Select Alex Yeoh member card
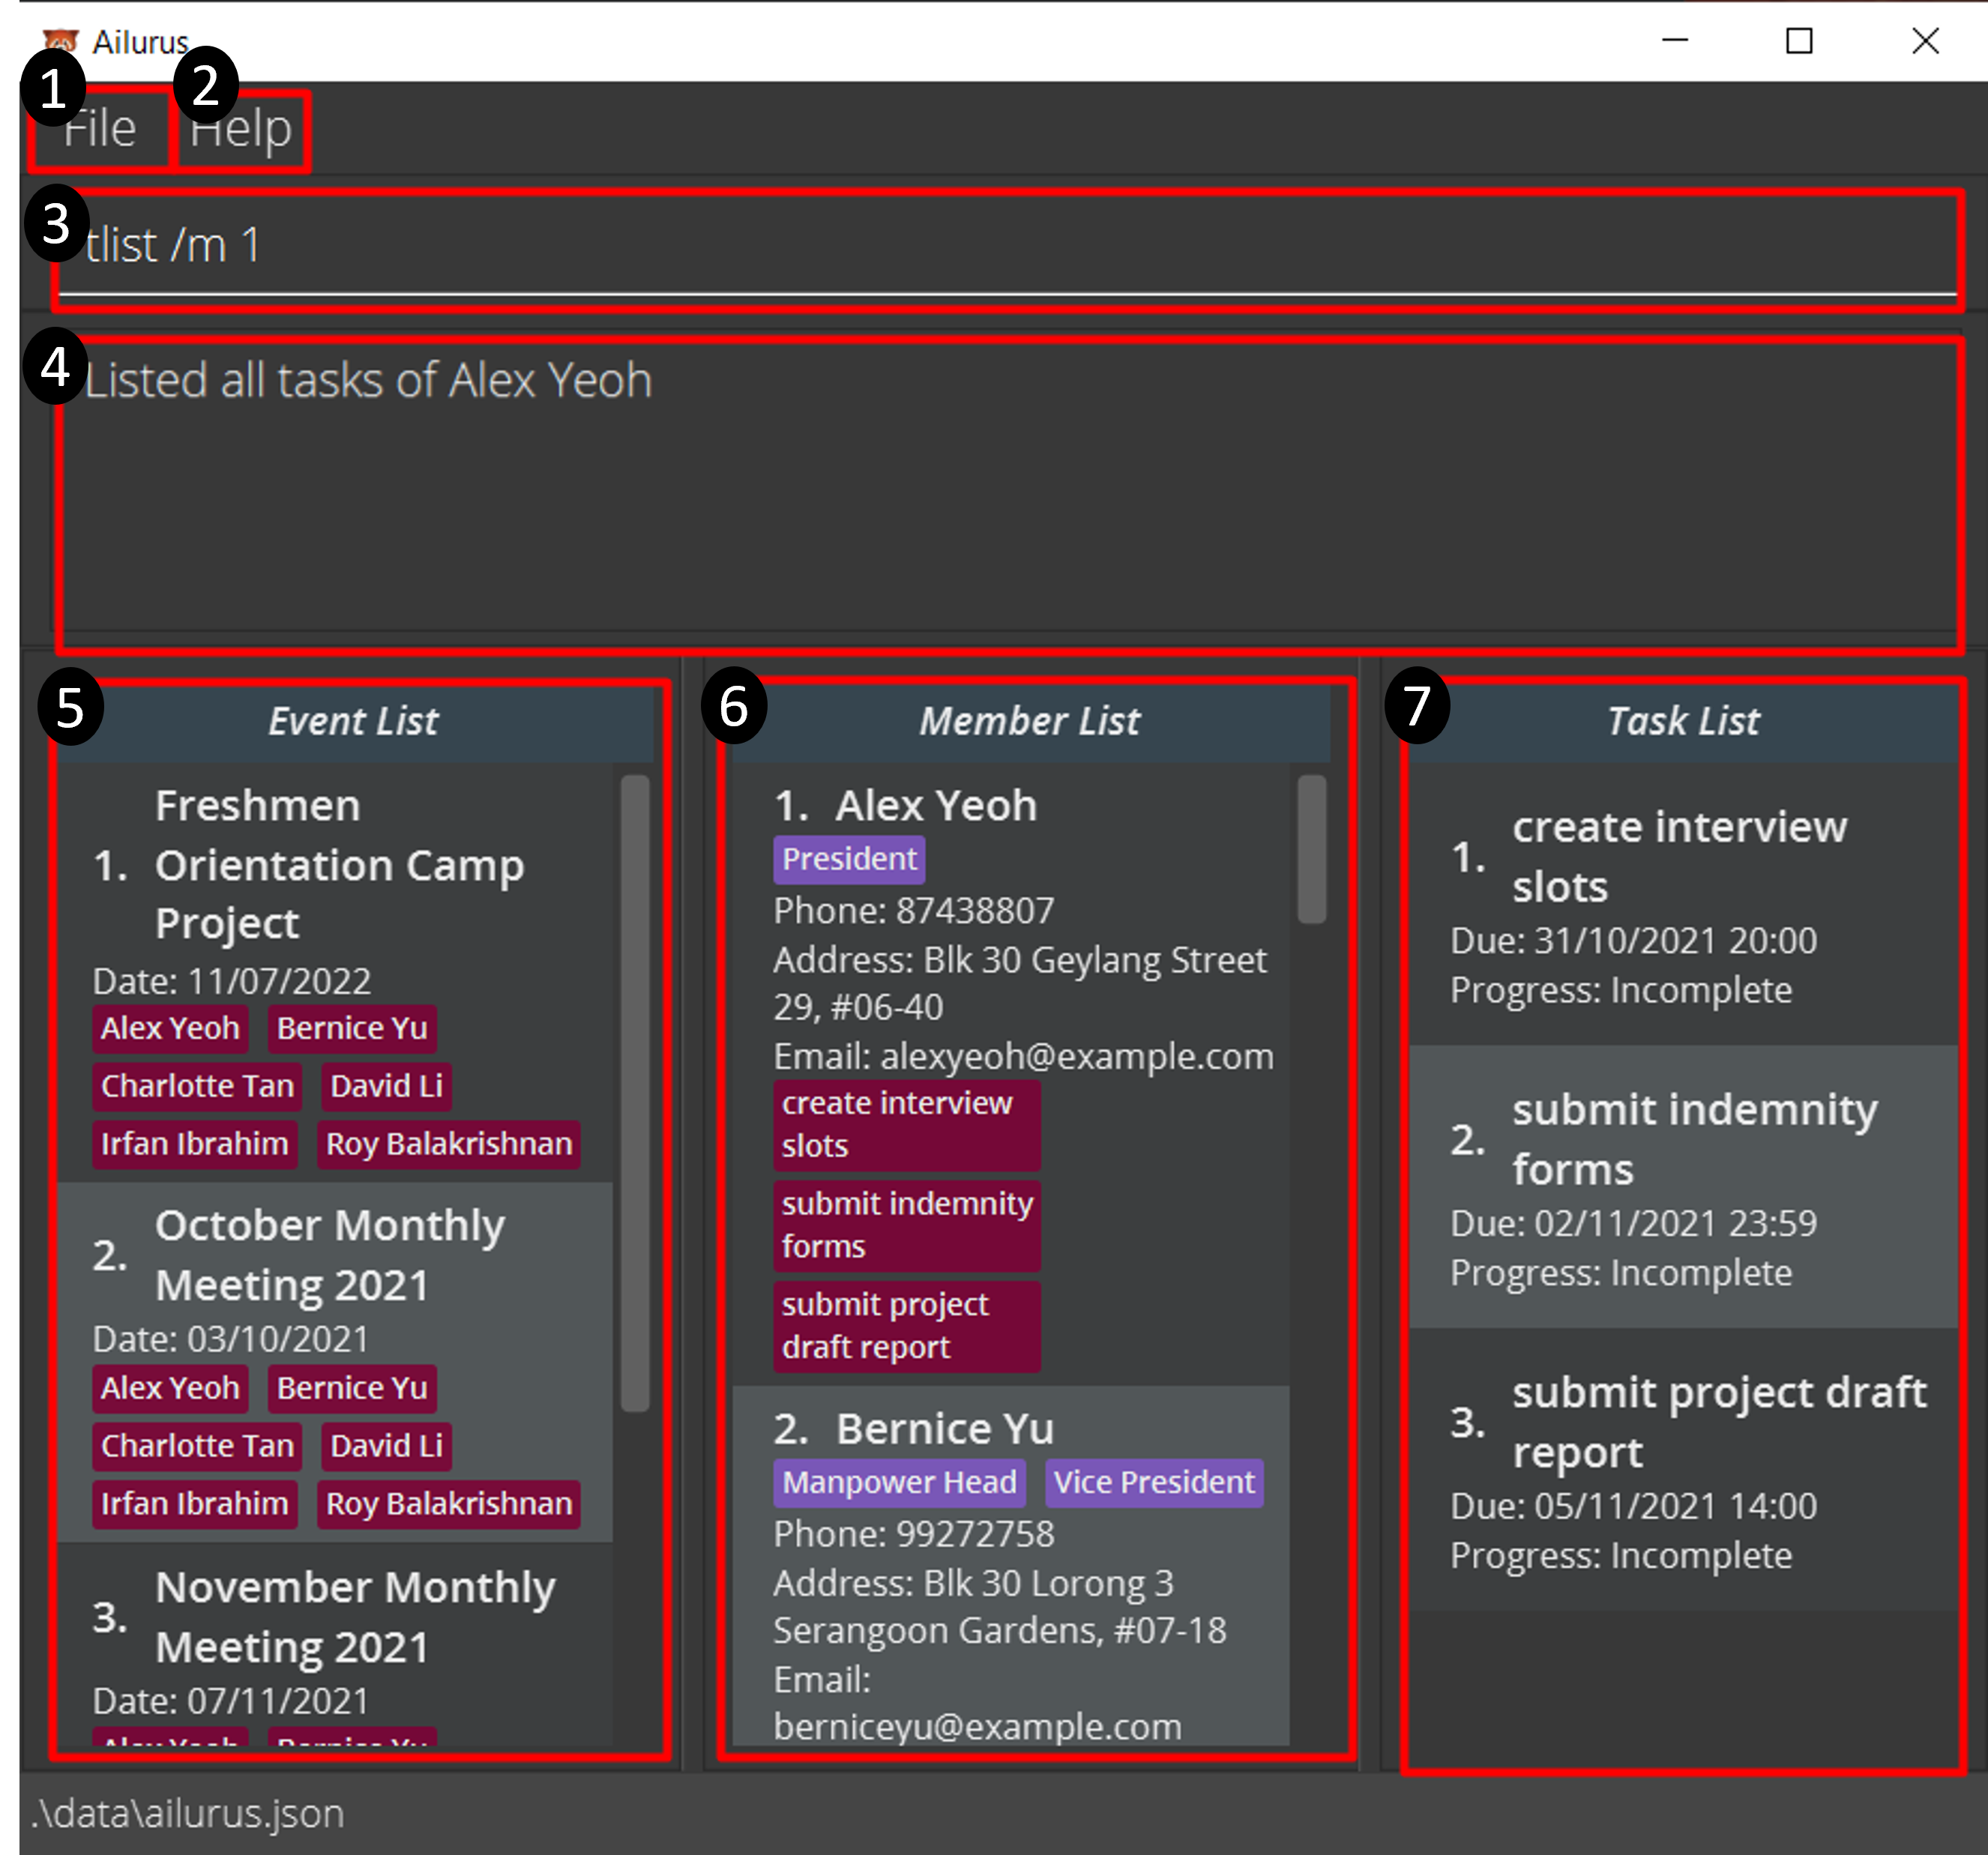The height and width of the screenshot is (1855, 1988). click(936, 806)
